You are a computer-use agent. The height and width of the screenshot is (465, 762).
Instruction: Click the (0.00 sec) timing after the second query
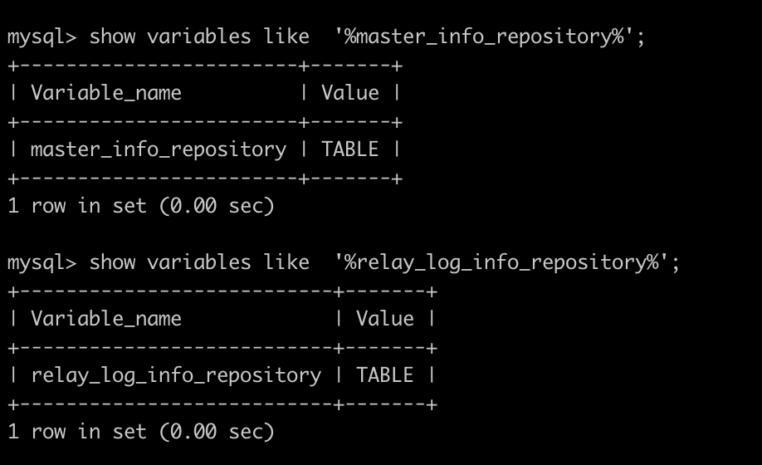tap(216, 432)
